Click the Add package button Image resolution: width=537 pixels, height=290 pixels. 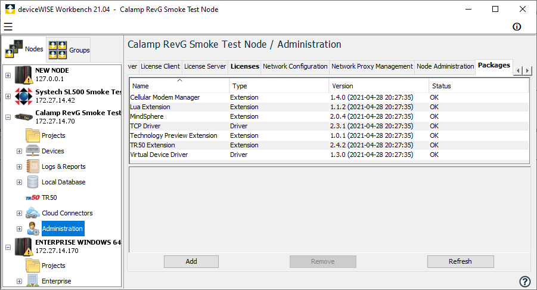click(x=191, y=261)
